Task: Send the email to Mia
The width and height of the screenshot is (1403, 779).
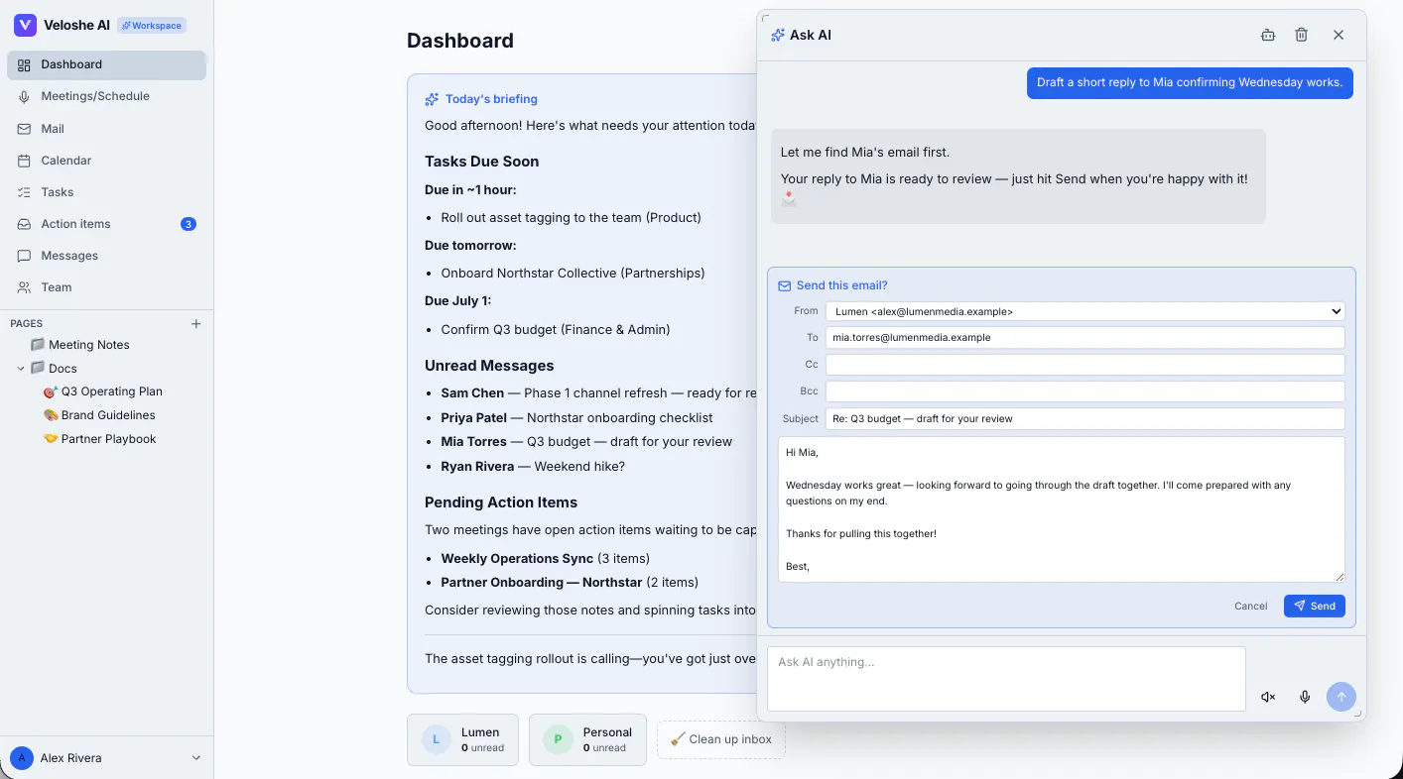Action: [x=1314, y=606]
